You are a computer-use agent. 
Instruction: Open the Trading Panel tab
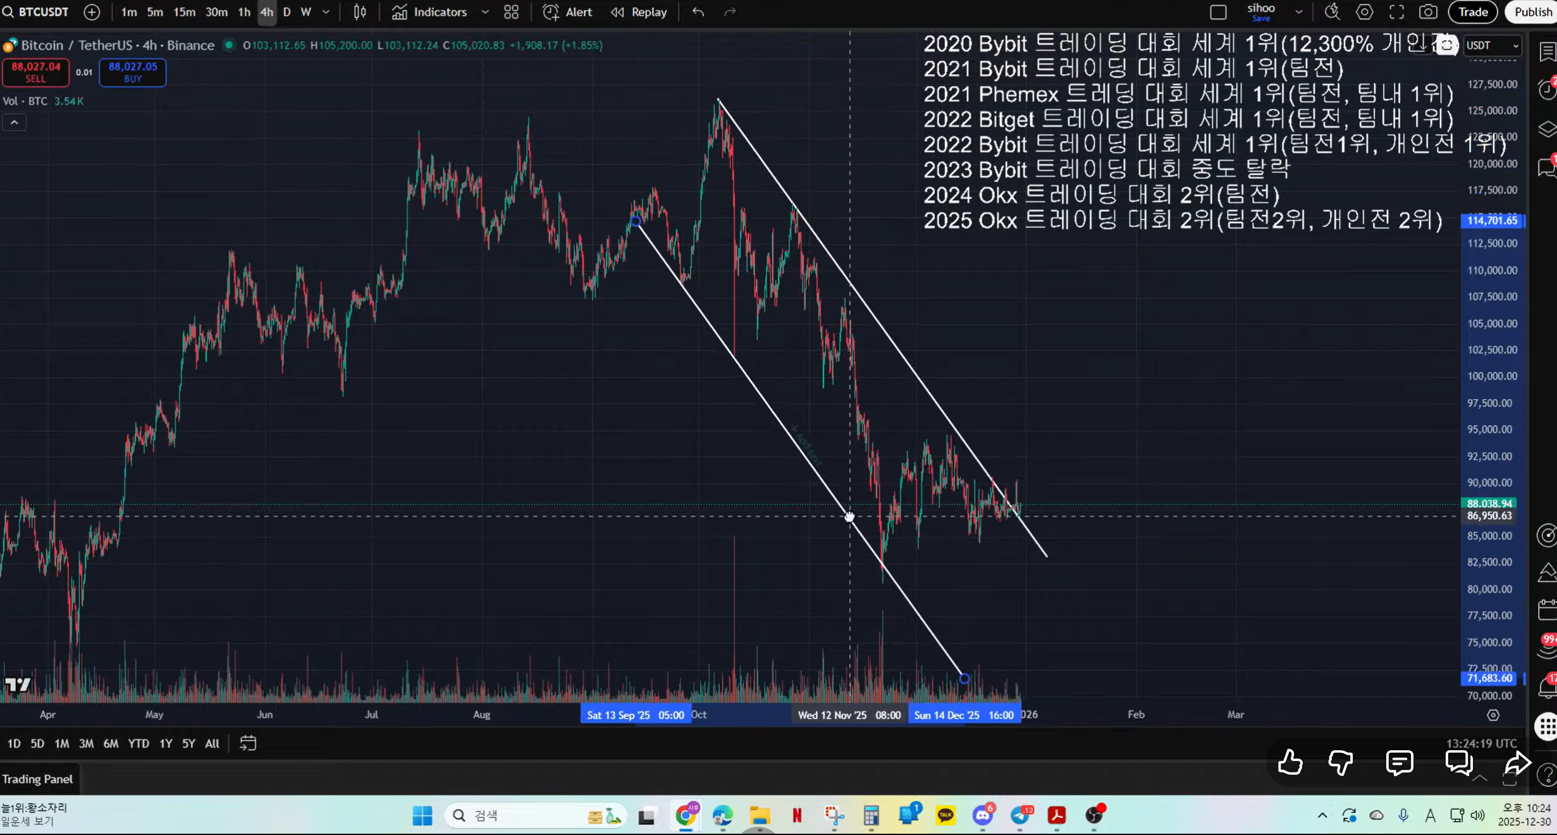(37, 779)
